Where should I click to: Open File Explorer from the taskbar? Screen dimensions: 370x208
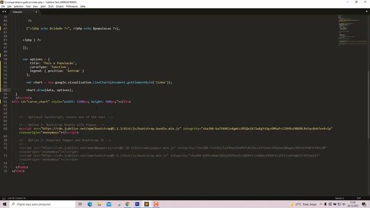point(99,204)
